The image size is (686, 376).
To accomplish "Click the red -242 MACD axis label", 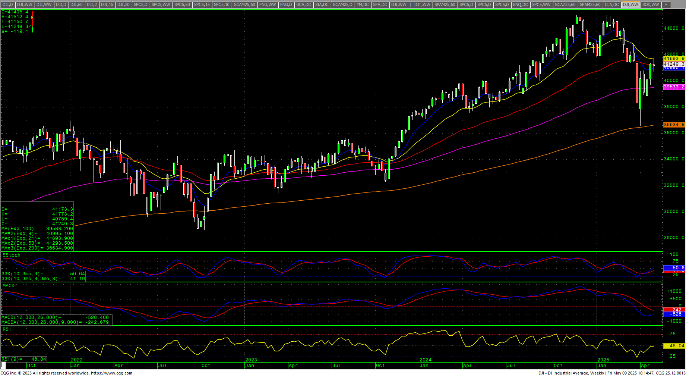I will point(674,310).
